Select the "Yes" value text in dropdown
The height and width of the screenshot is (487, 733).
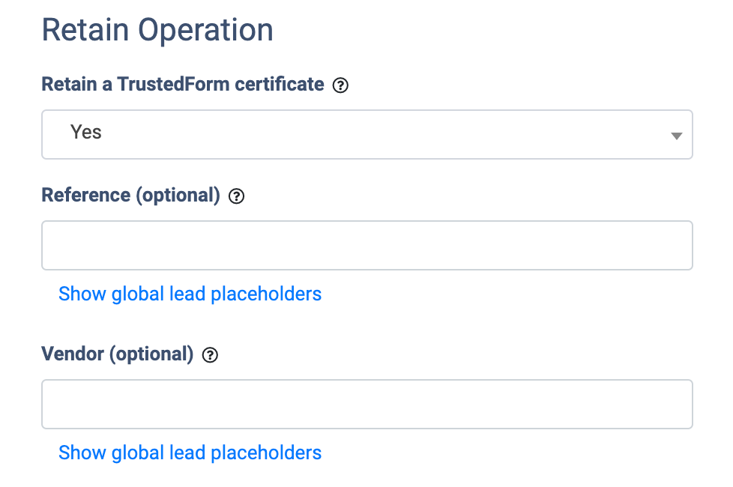pyautogui.click(x=86, y=133)
